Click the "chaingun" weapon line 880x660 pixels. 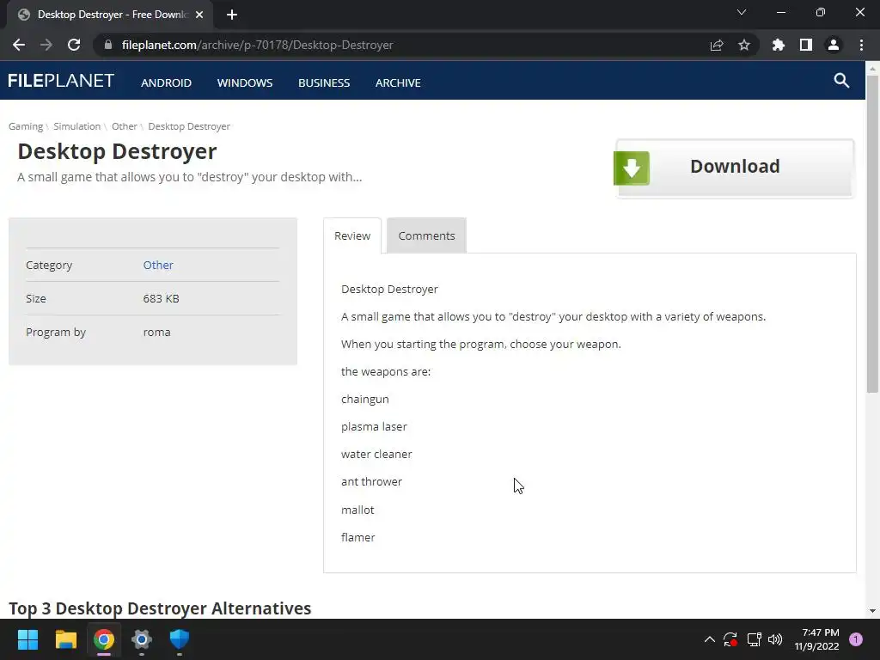(x=364, y=399)
